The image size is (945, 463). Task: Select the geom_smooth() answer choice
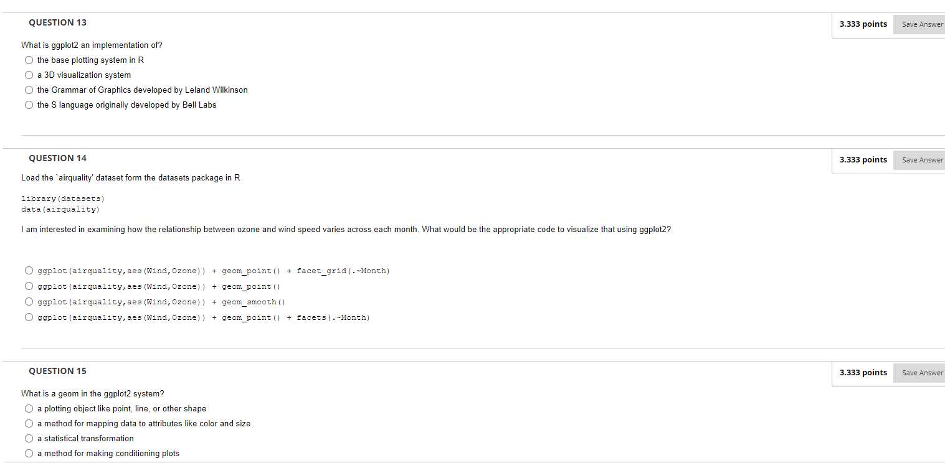[x=29, y=301]
